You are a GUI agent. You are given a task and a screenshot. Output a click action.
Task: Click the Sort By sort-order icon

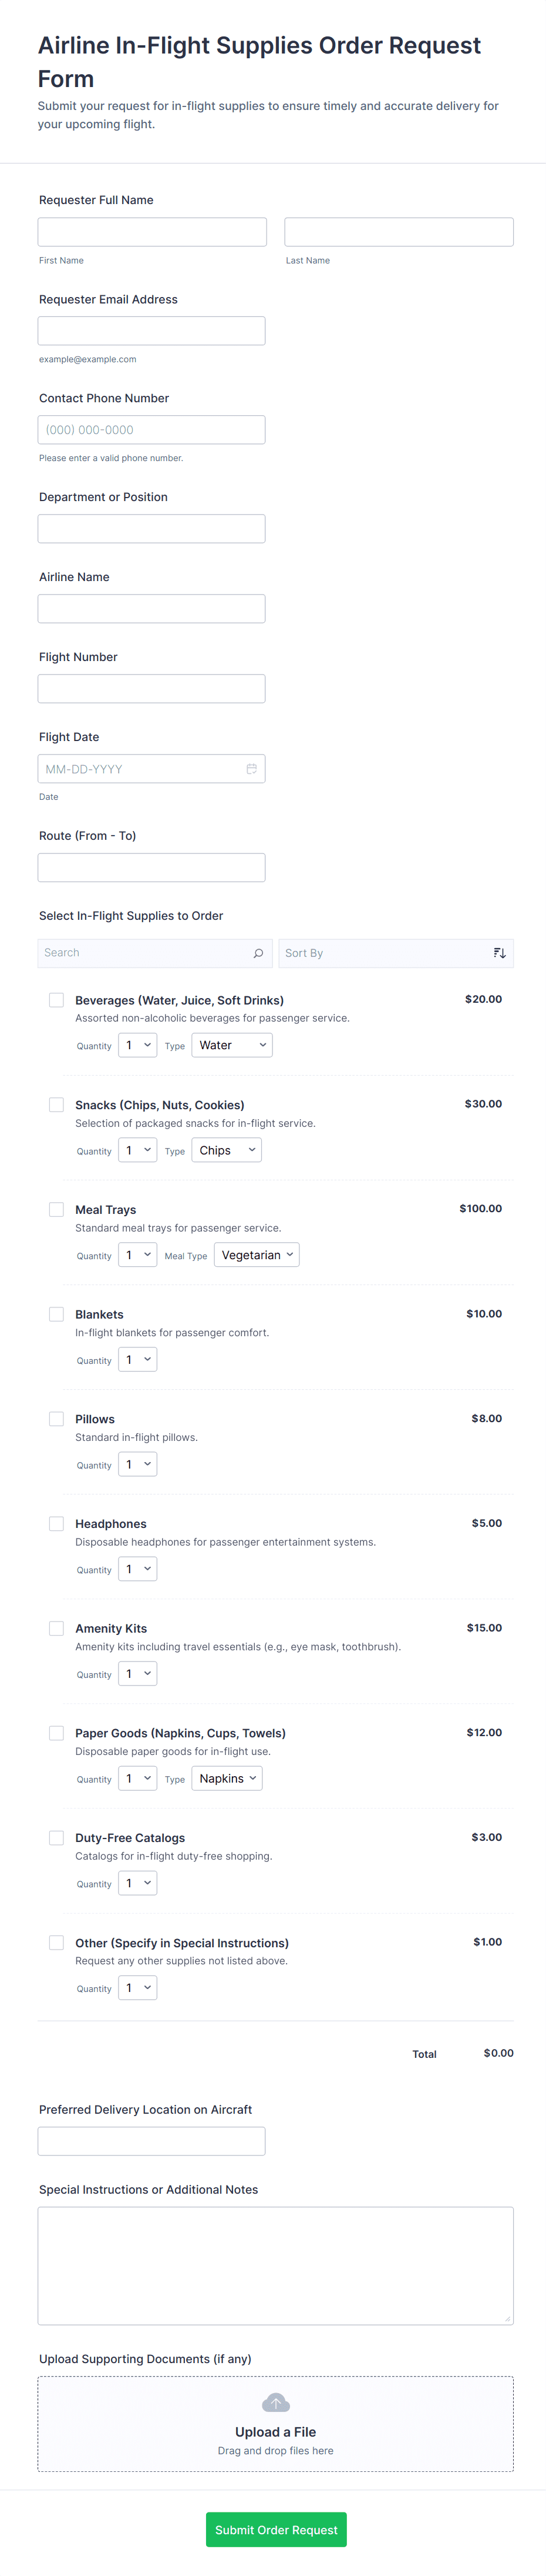[x=499, y=953]
